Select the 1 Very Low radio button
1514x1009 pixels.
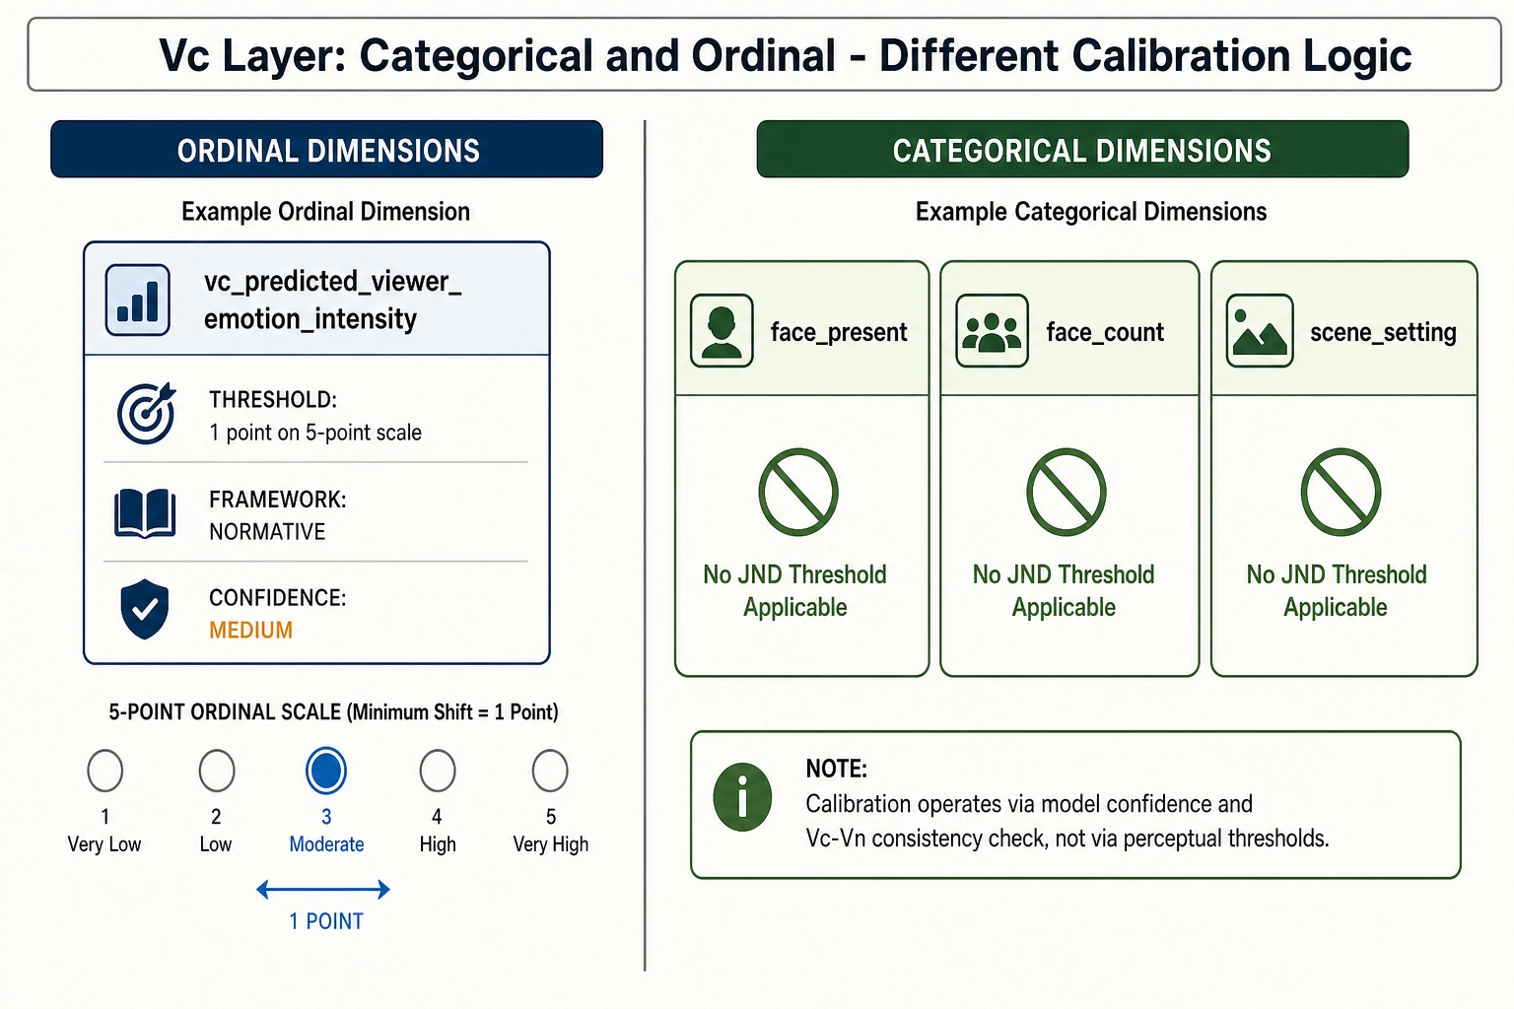pyautogui.click(x=104, y=772)
